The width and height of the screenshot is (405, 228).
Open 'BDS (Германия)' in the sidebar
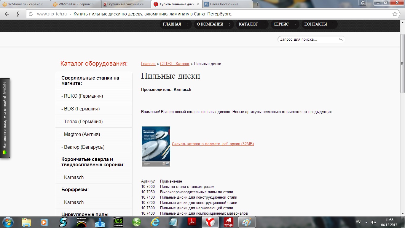[81, 109]
